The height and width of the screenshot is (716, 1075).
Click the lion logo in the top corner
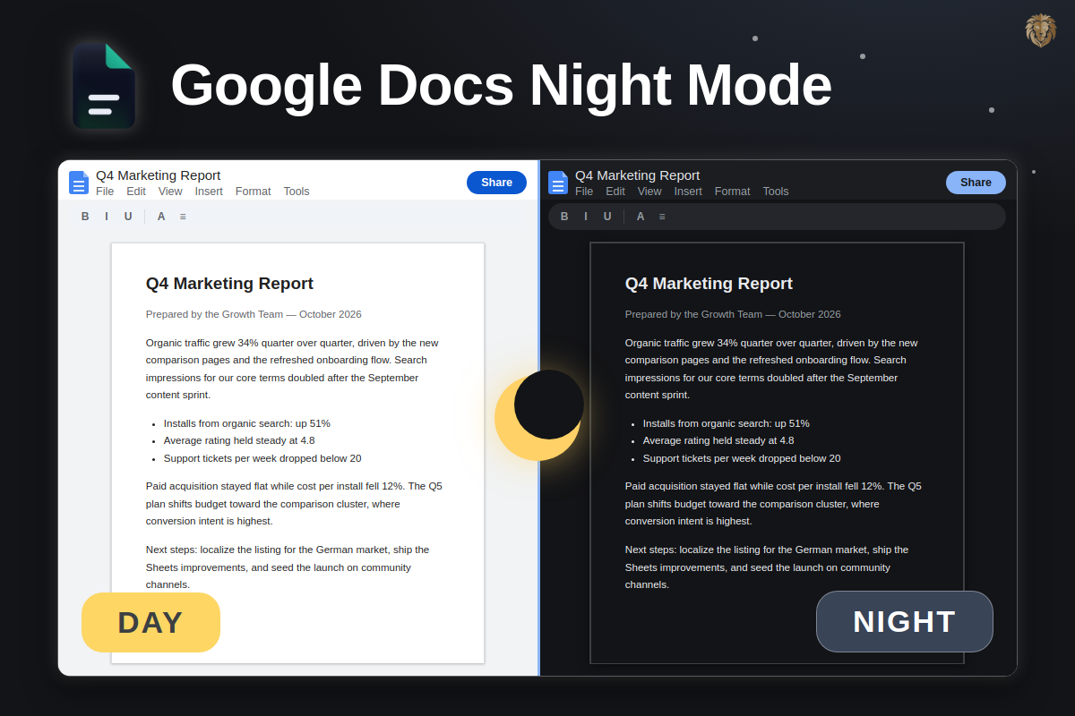[x=1040, y=30]
